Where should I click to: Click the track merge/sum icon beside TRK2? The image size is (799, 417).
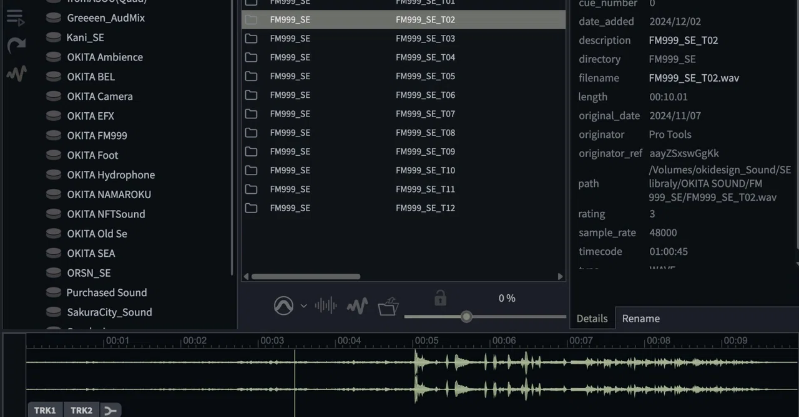(110, 410)
